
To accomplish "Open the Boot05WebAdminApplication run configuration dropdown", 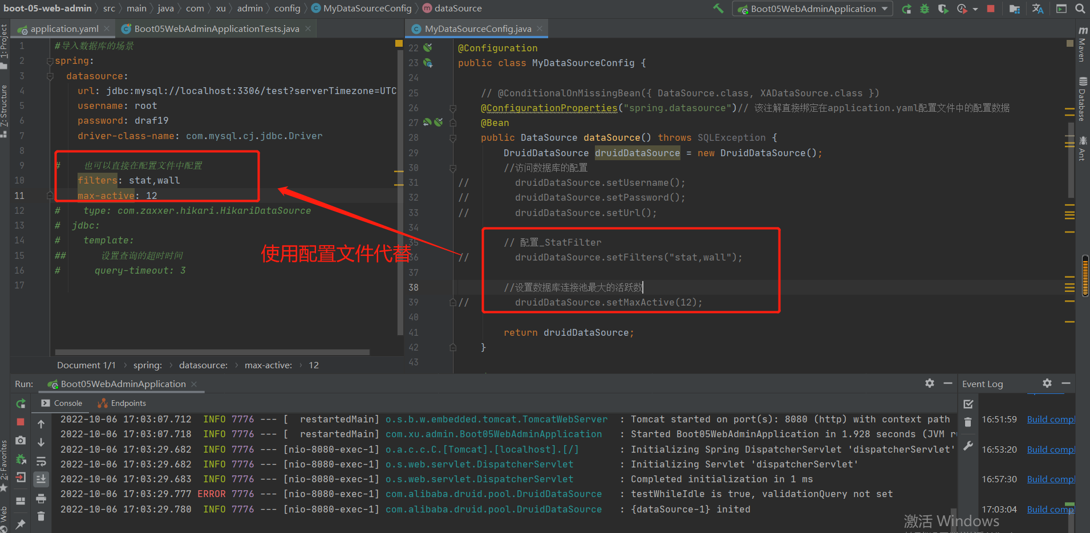I will point(813,9).
